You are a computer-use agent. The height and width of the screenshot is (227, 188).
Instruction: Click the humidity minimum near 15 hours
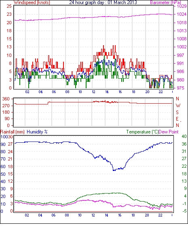pyautogui.click(x=114, y=170)
